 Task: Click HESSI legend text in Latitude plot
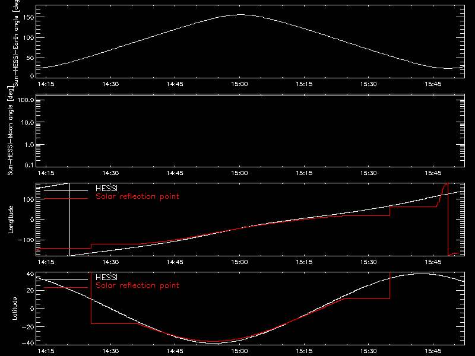[x=106, y=277]
